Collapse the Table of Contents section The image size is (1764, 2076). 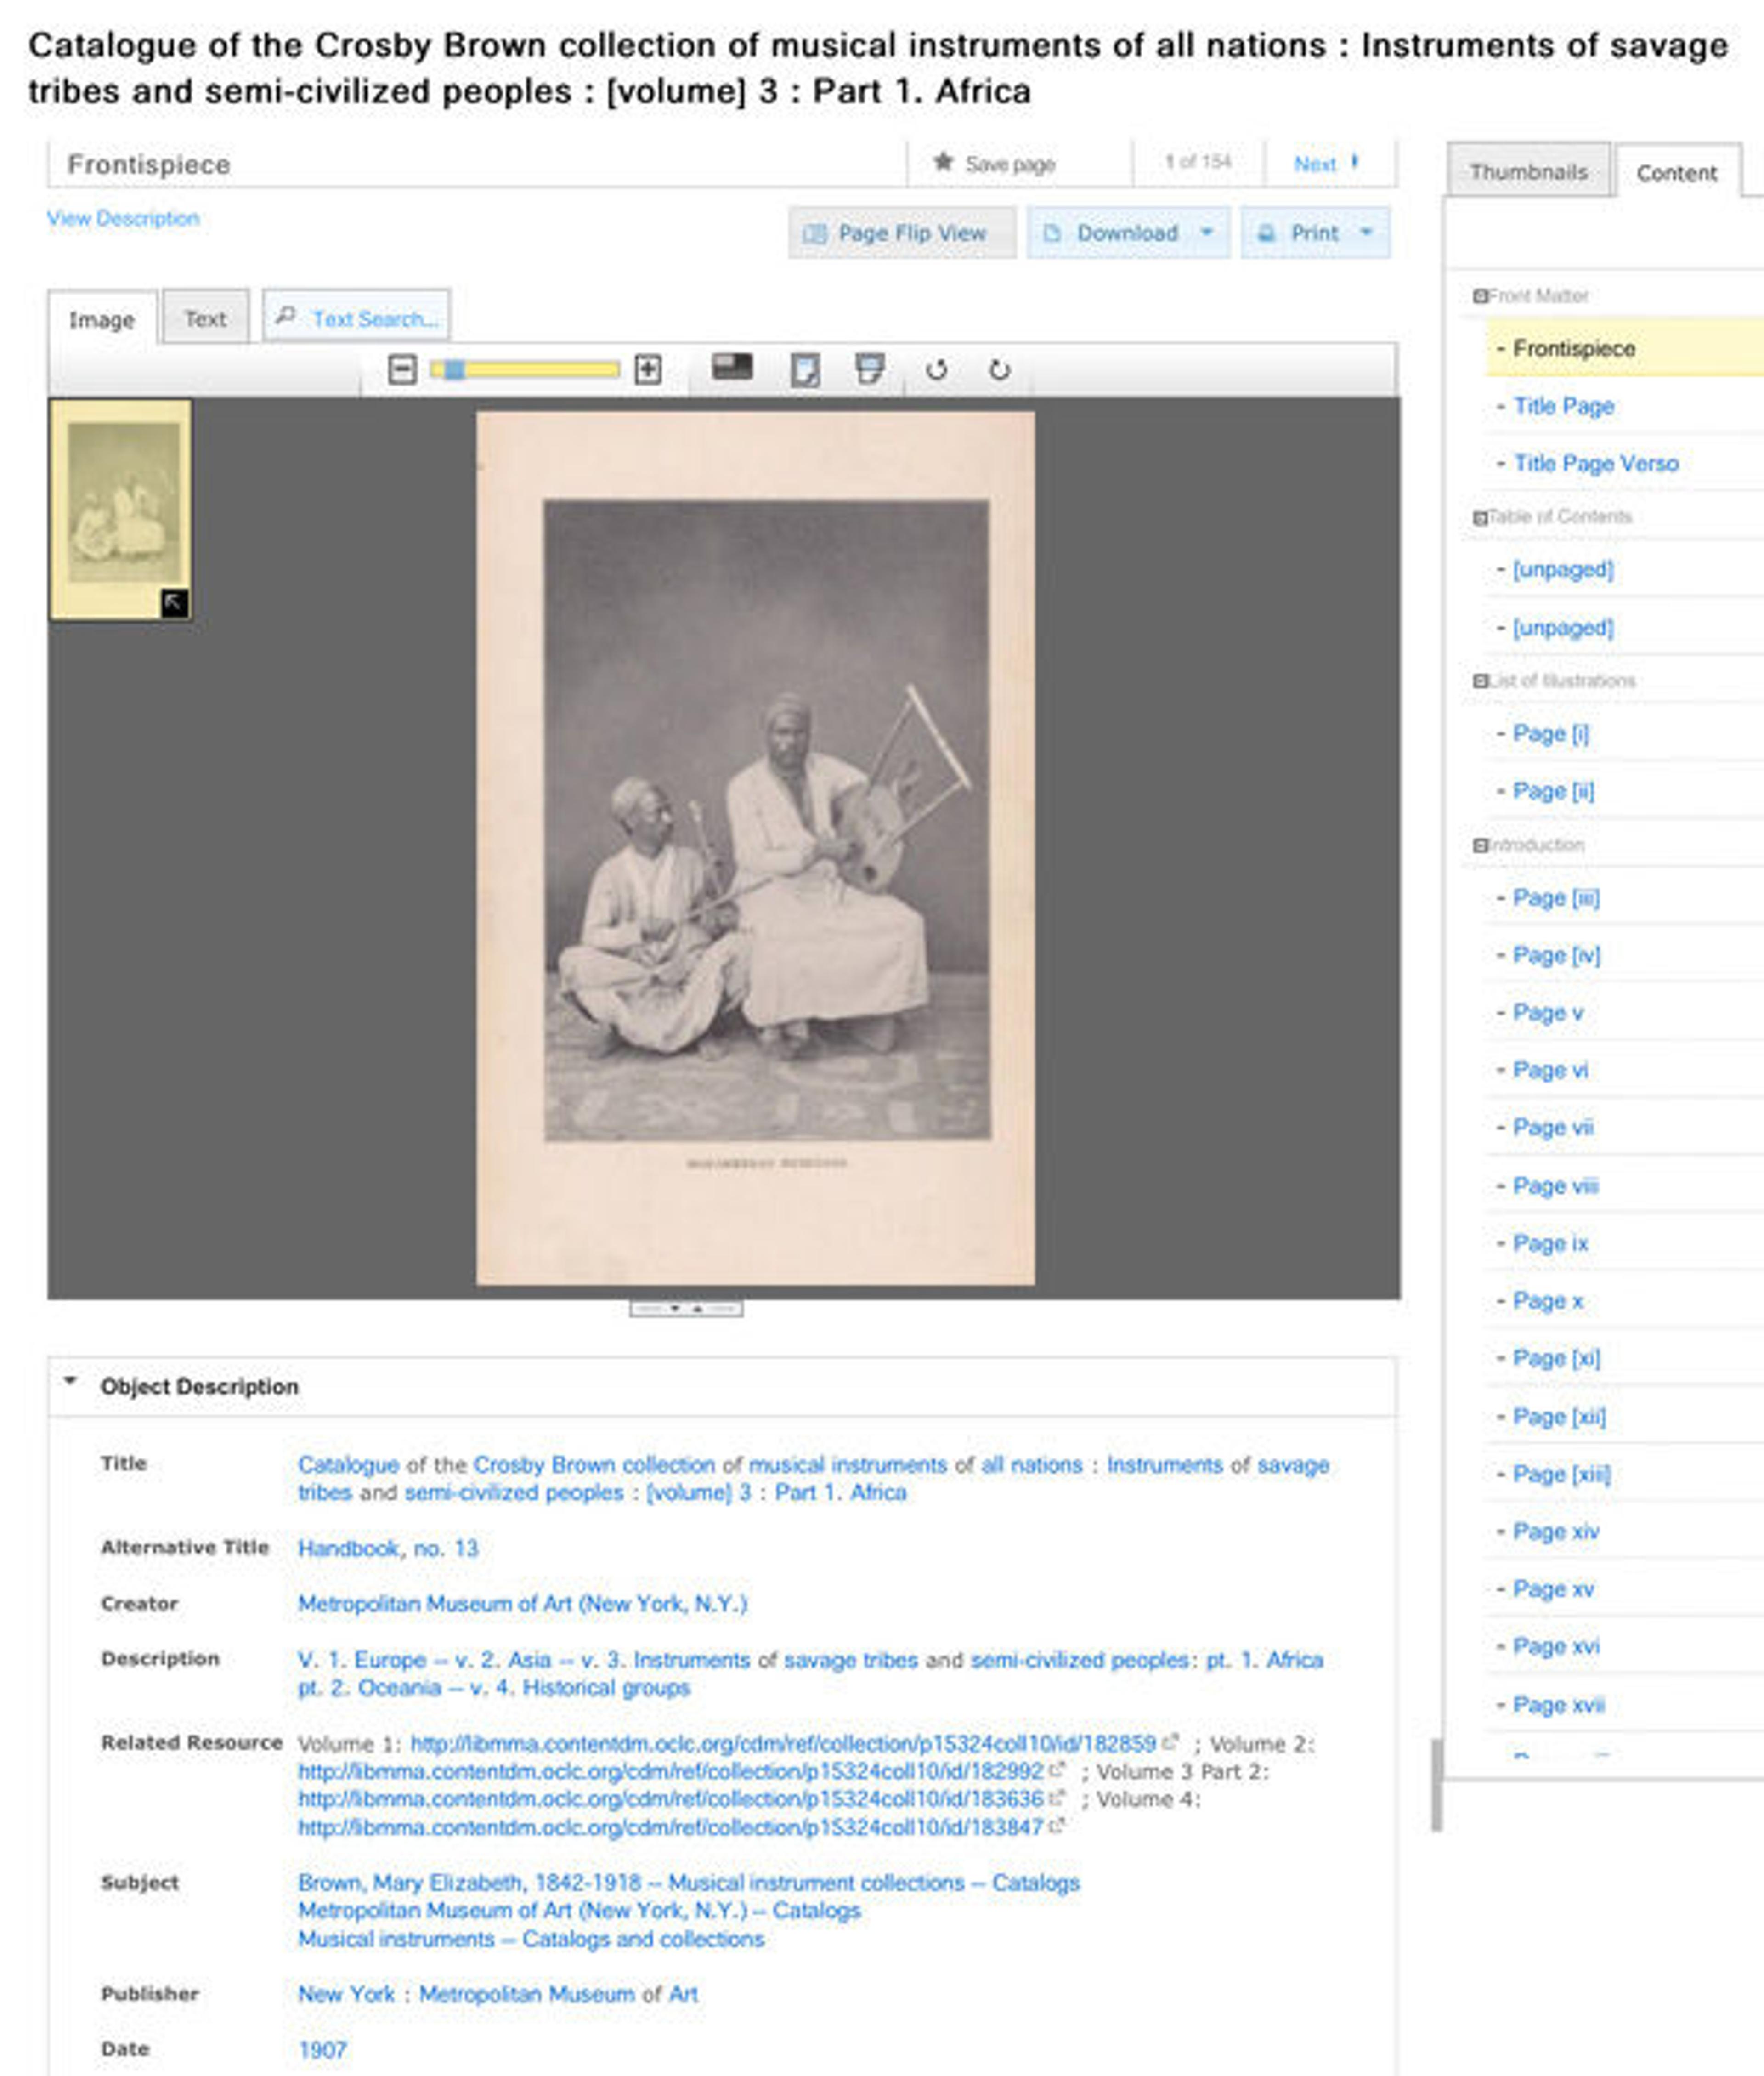point(1480,517)
